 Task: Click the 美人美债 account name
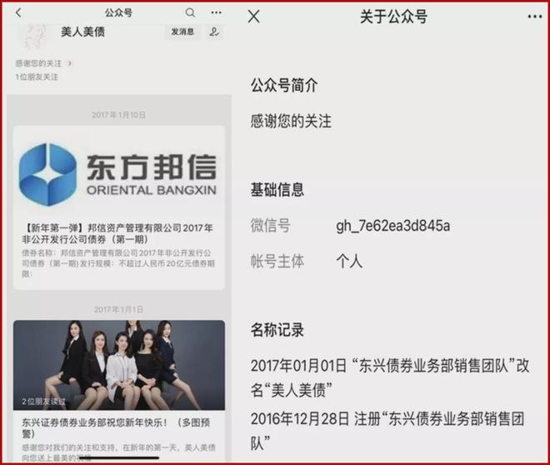pyautogui.click(x=82, y=32)
